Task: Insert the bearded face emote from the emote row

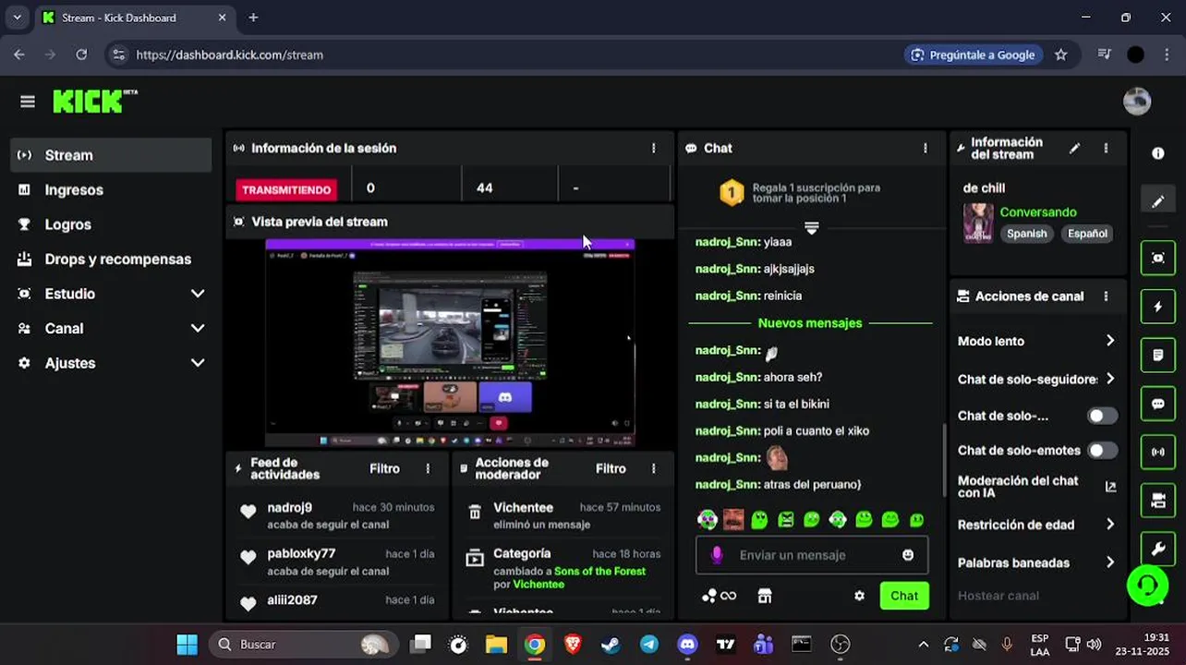Action: pos(733,520)
